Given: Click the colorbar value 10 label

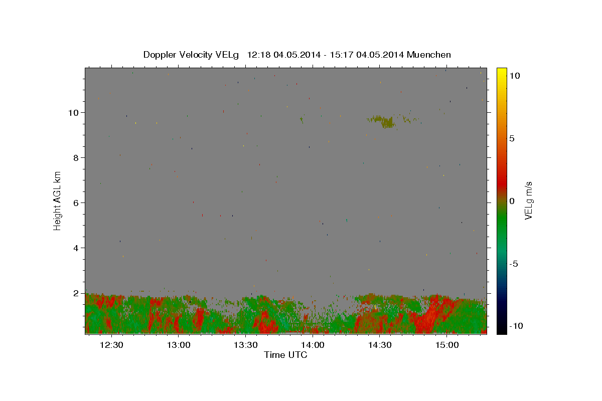Looking at the screenshot, I should point(514,75).
